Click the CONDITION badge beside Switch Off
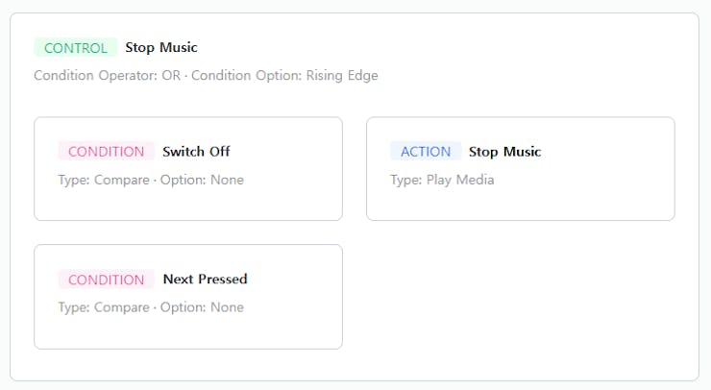This screenshot has height=390, width=711. (106, 151)
